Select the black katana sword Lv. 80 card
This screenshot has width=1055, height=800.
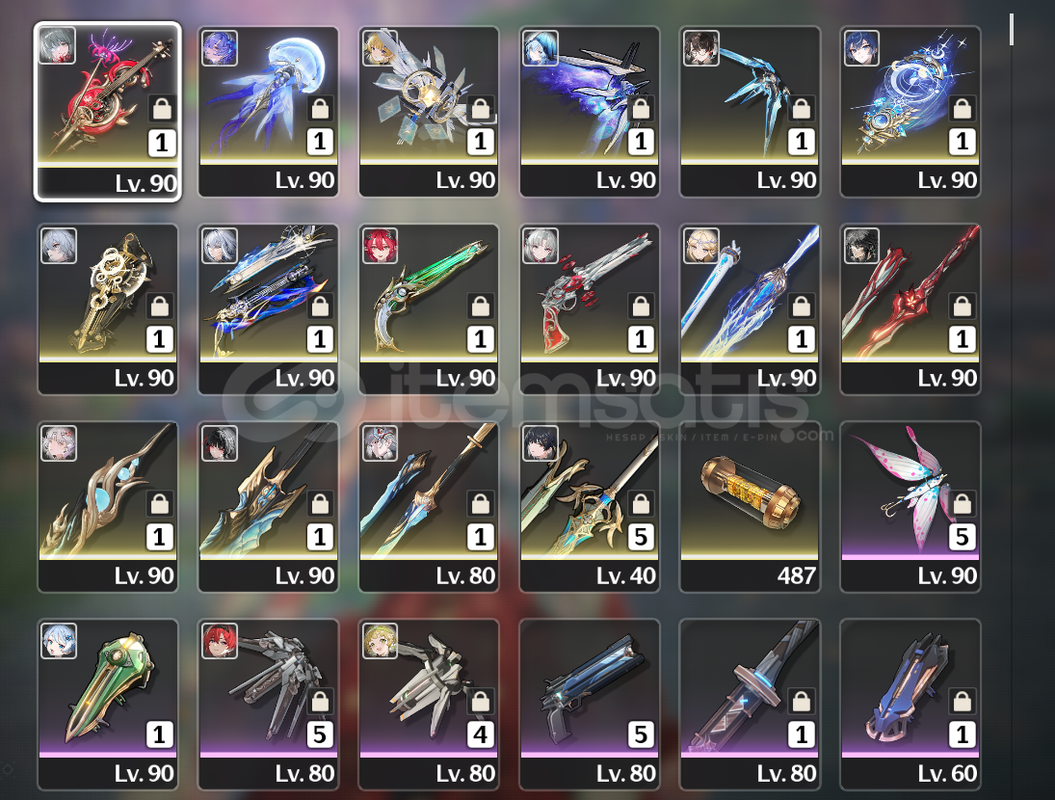(x=750, y=705)
